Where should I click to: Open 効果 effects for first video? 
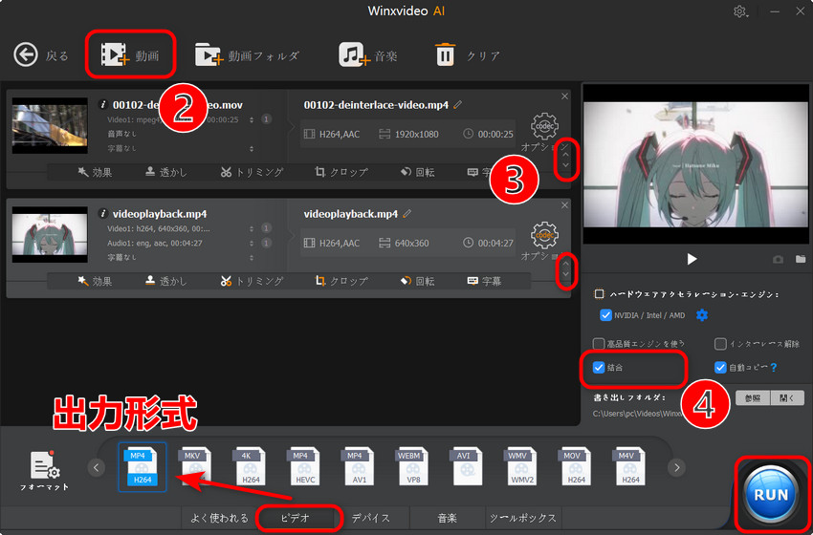pos(95,172)
